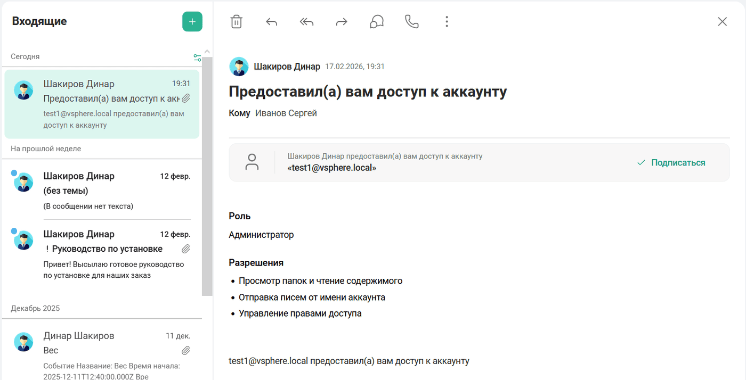
Task: Click the Роль section heading
Action: (x=240, y=216)
